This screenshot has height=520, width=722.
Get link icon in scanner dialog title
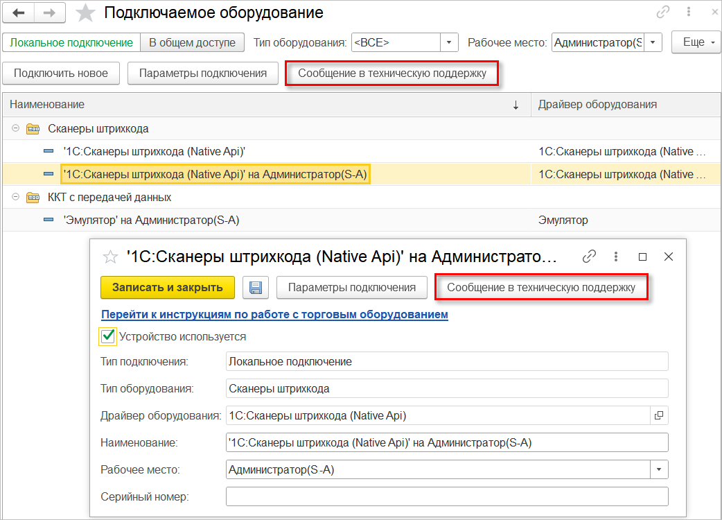589,257
